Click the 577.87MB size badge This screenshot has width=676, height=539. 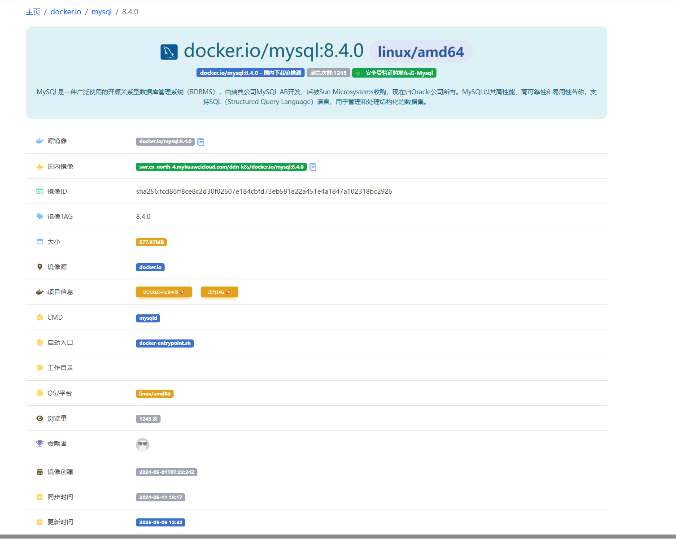pyautogui.click(x=151, y=242)
